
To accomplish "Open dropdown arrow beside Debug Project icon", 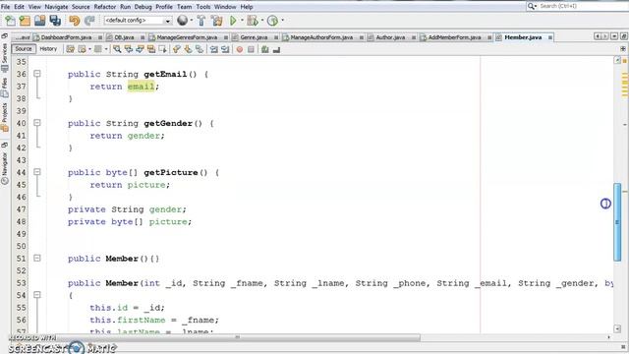I will [x=262, y=20].
